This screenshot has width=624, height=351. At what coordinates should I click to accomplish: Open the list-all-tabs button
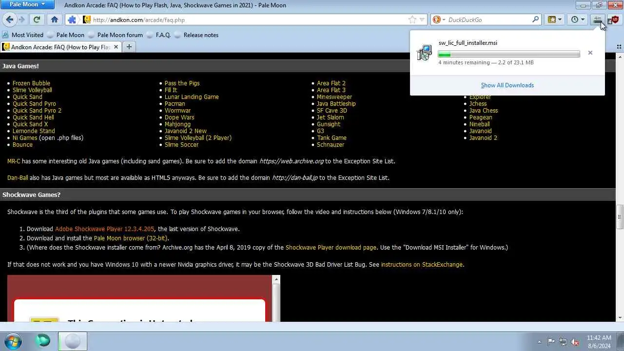[x=619, y=47]
